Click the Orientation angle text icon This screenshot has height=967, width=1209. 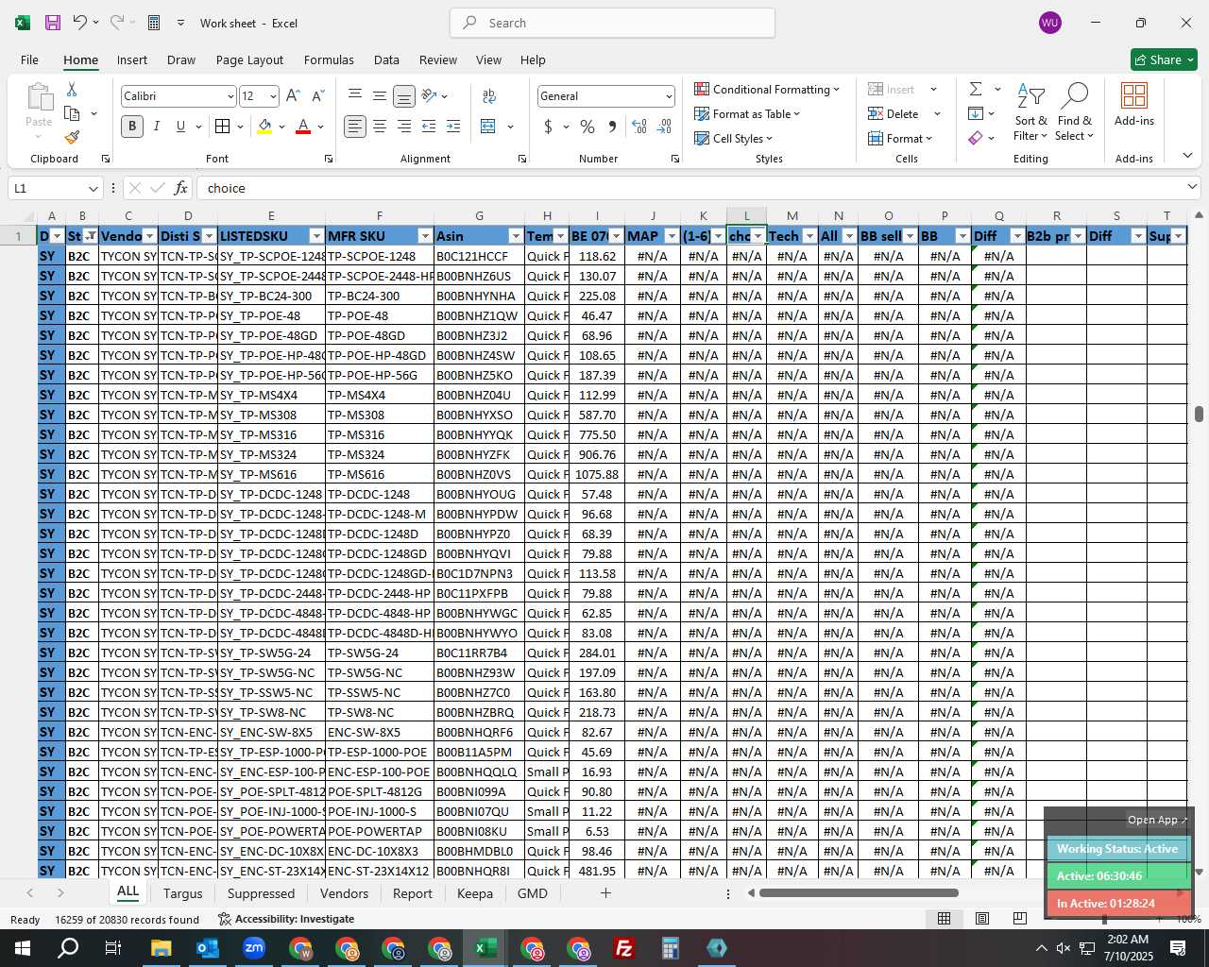(429, 96)
